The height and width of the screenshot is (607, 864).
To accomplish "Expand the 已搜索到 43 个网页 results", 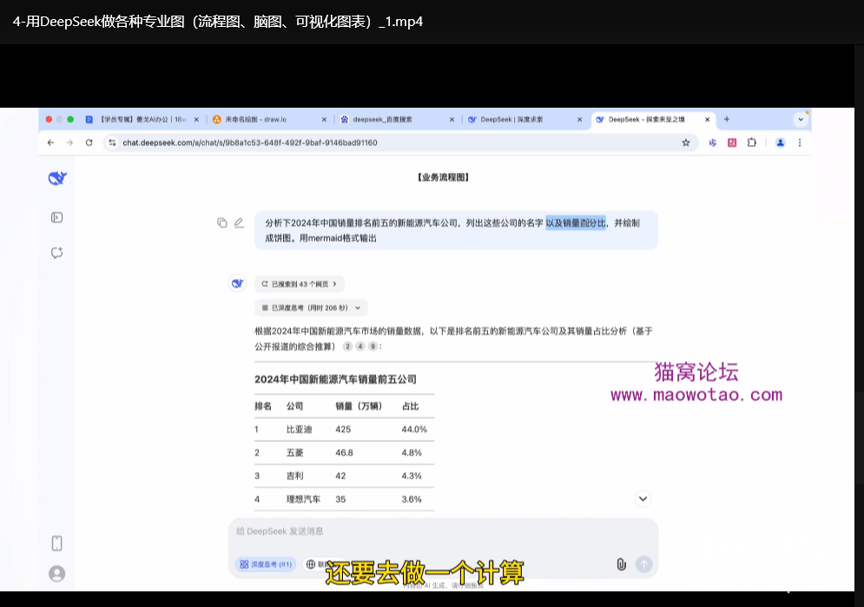I will 300,284.
